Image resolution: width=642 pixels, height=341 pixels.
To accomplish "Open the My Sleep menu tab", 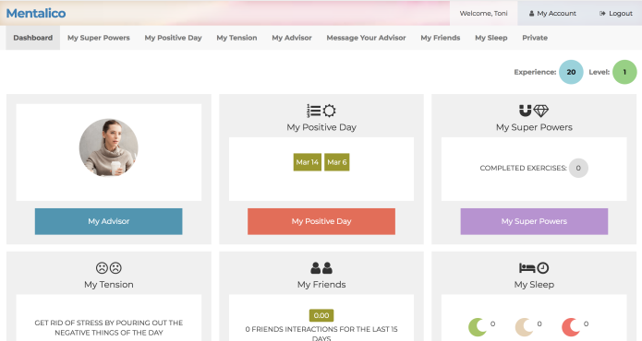I will [491, 38].
